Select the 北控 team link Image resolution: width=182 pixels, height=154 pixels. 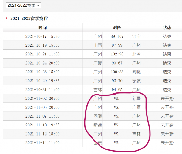pyautogui.click(x=136, y=54)
